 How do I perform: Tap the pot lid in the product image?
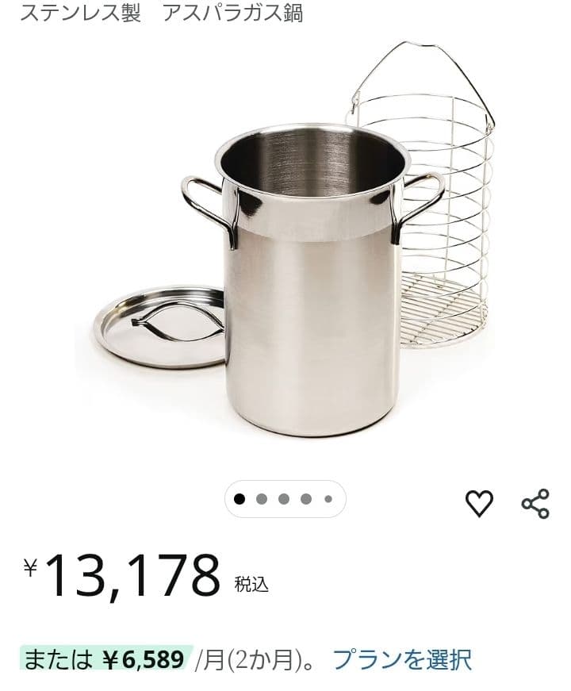pyautogui.click(x=159, y=327)
